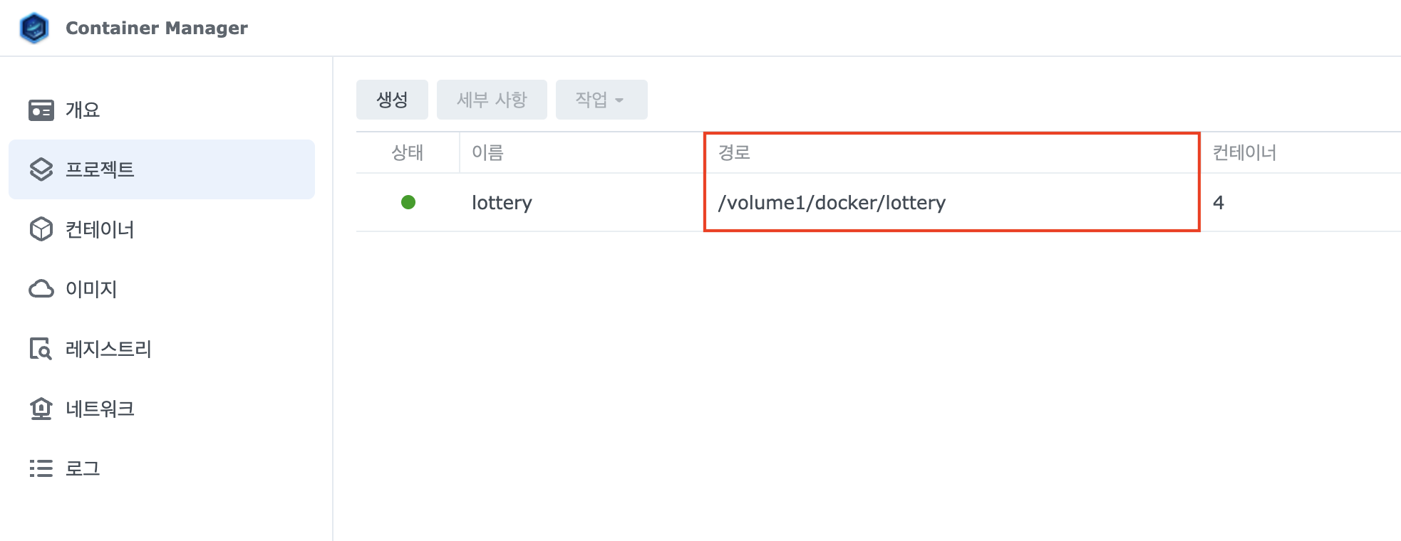Sort by the 상태 column header
Screen dimensions: 1401x541
(408, 152)
